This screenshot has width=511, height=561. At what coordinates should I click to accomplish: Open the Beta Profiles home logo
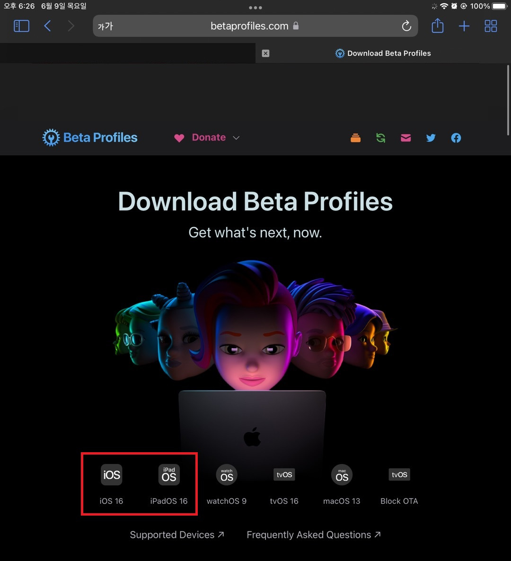tap(90, 137)
